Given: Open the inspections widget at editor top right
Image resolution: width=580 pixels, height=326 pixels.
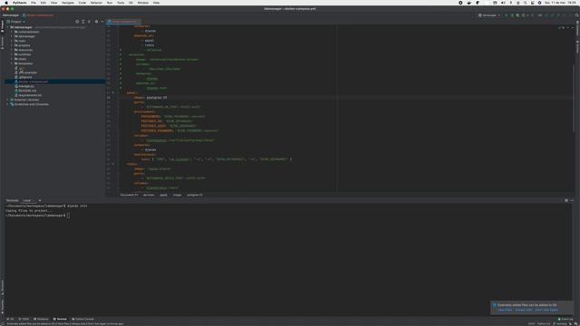Looking at the screenshot, I should 562,28.
